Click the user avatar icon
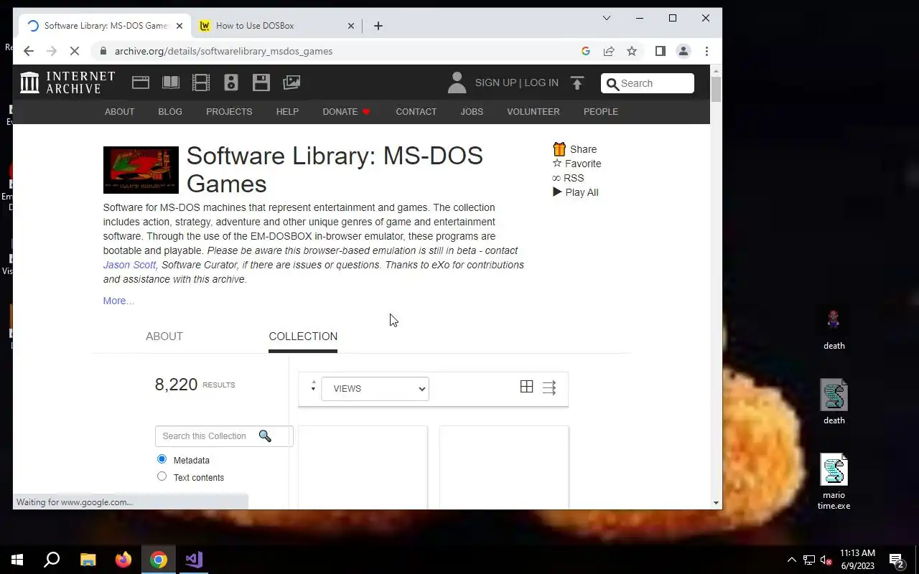 [457, 83]
